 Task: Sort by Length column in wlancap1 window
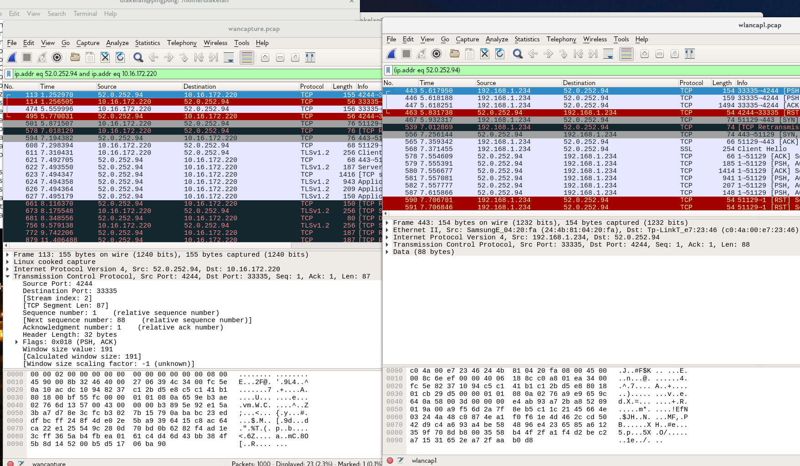pyautogui.click(x=723, y=83)
